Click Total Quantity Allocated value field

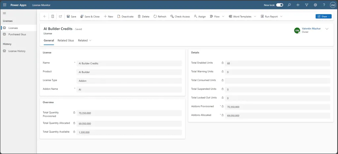coord(129,124)
